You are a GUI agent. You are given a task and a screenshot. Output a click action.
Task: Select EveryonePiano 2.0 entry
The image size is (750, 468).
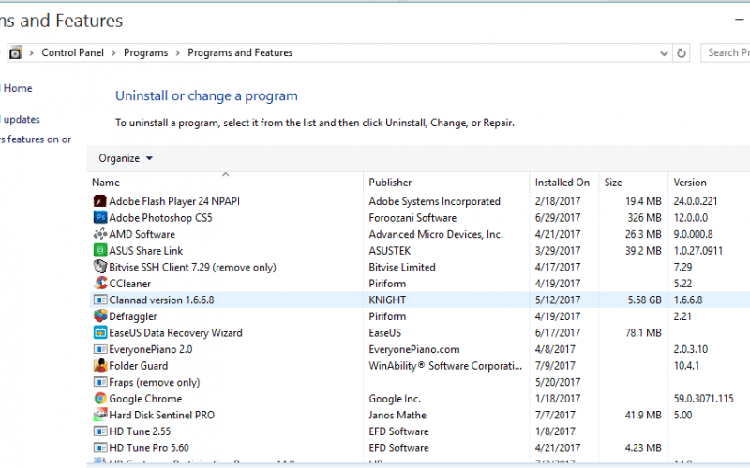[x=420, y=349]
